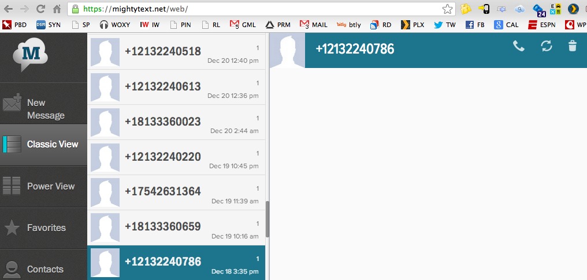This screenshot has height=280, width=587.
Task: Open the Favorites section
Action: pyautogui.click(x=43, y=228)
